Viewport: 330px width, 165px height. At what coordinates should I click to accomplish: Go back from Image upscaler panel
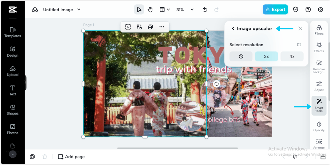click(233, 28)
